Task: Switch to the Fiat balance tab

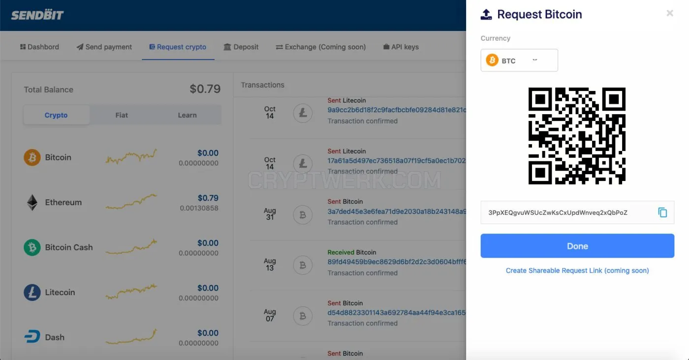Action: click(x=122, y=115)
